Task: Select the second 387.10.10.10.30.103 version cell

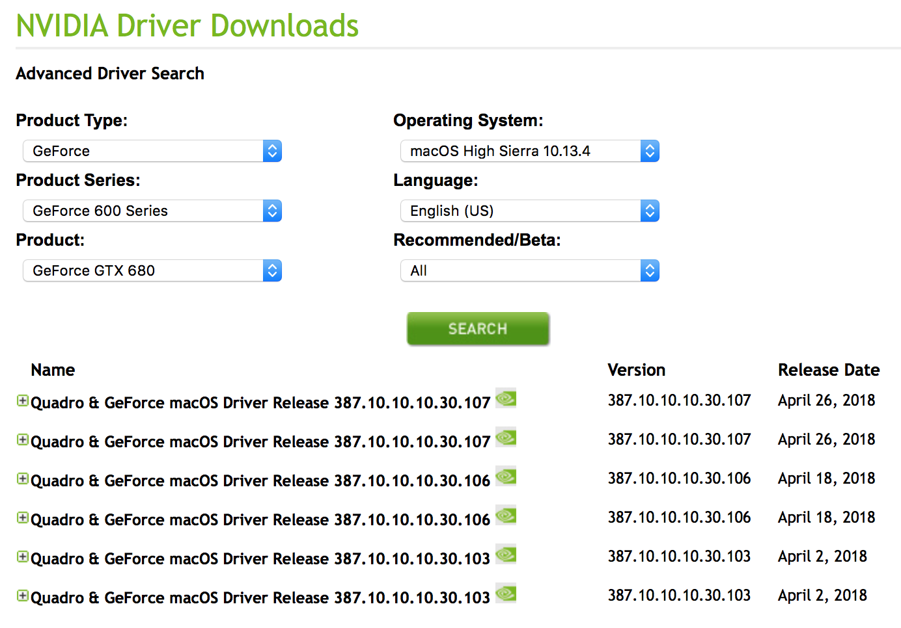Action: click(x=680, y=595)
